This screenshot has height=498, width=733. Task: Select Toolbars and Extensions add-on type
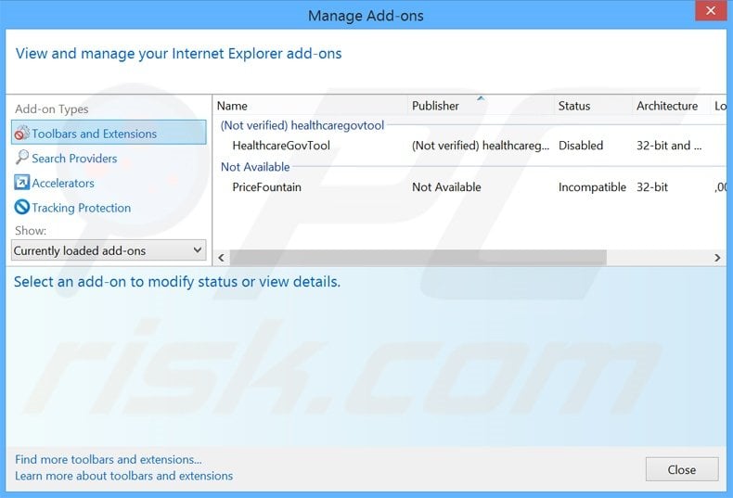click(x=109, y=133)
